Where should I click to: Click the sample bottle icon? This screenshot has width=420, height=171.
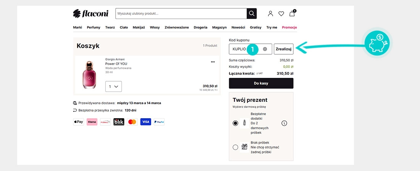(x=244, y=123)
